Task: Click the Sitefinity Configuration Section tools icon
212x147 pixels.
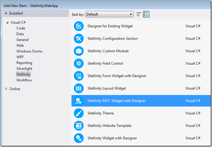Action: (x=79, y=39)
